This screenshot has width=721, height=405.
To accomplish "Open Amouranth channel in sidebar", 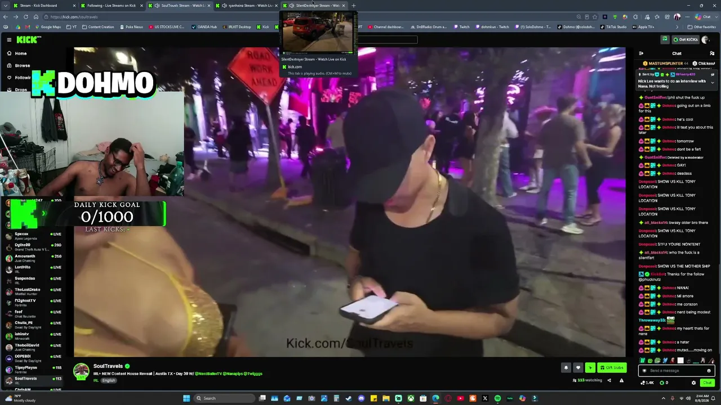I will point(33,258).
